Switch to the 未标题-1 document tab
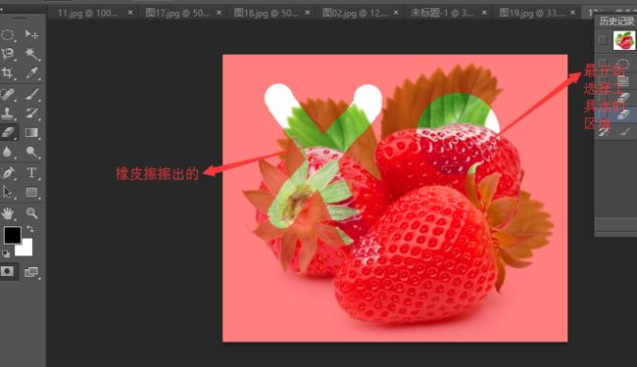This screenshot has height=367, width=637. 442,13
